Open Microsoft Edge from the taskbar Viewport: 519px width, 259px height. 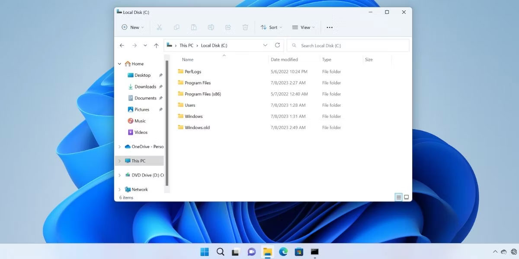283,252
